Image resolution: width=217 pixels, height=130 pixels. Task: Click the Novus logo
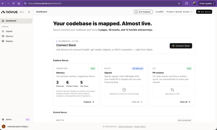[x=9, y=12]
